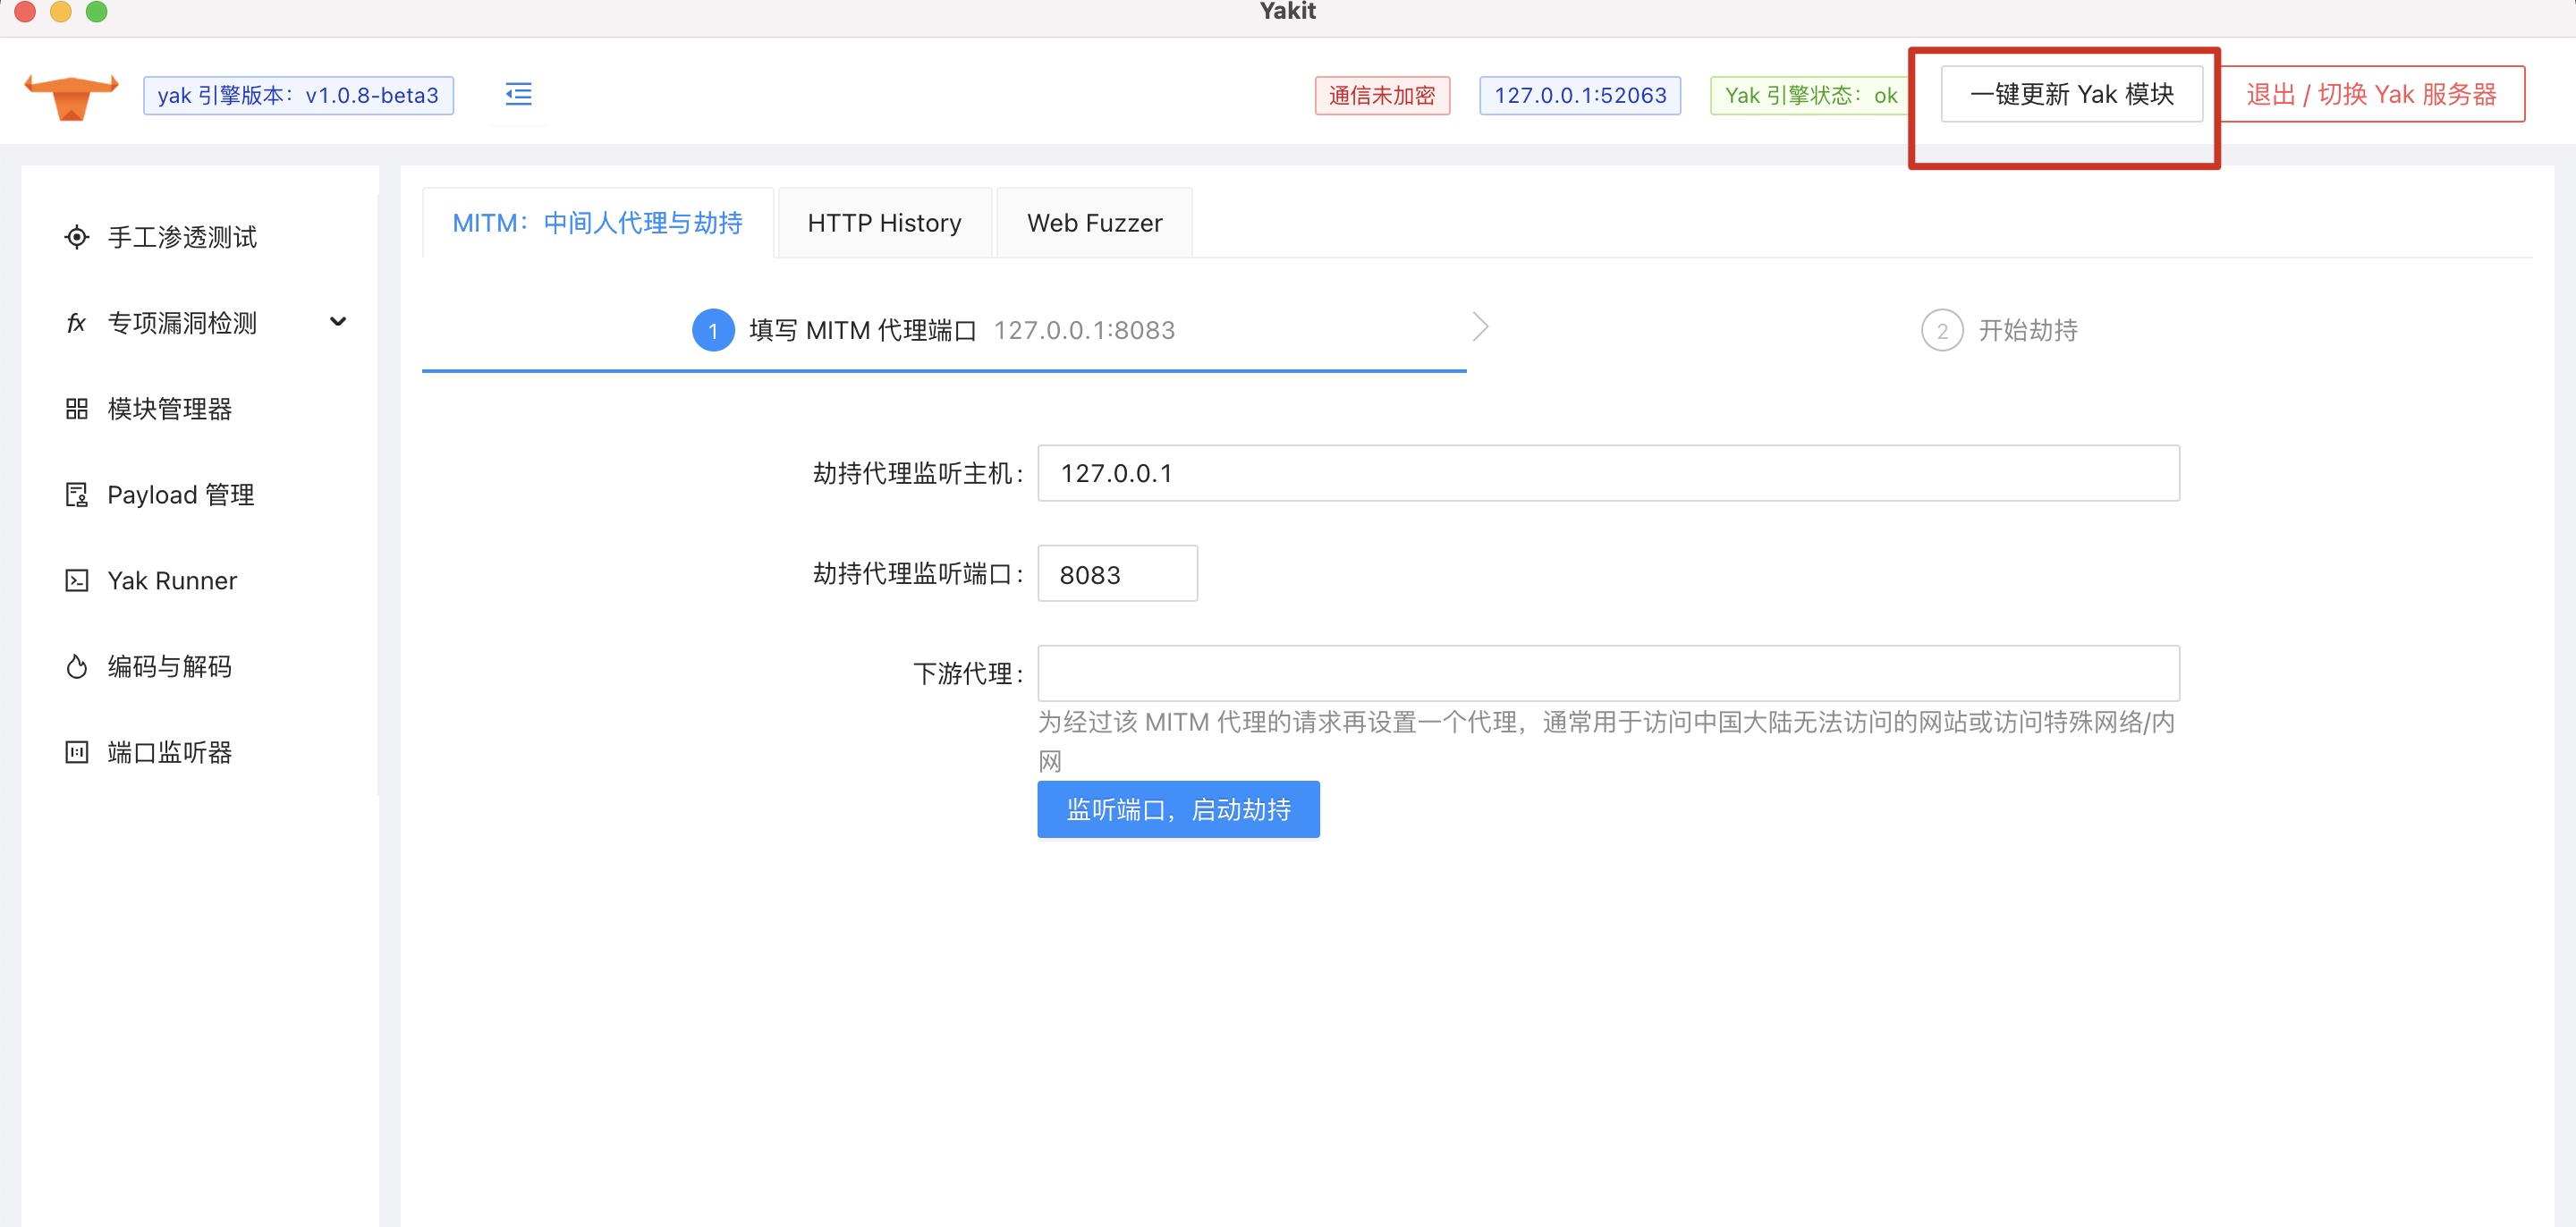Click 退出 / 切换 Yak 服务器 button
The height and width of the screenshot is (1227, 2576).
click(x=2371, y=95)
